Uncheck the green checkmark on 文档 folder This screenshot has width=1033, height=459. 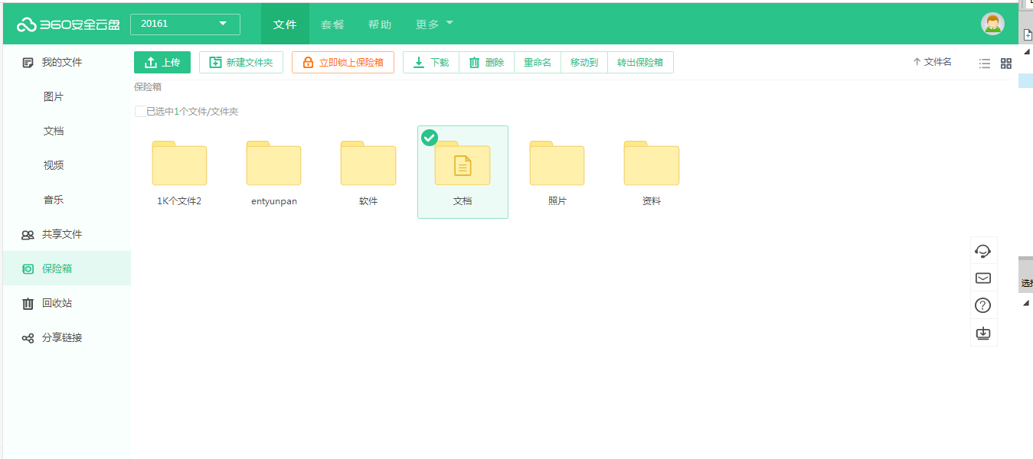point(430,138)
